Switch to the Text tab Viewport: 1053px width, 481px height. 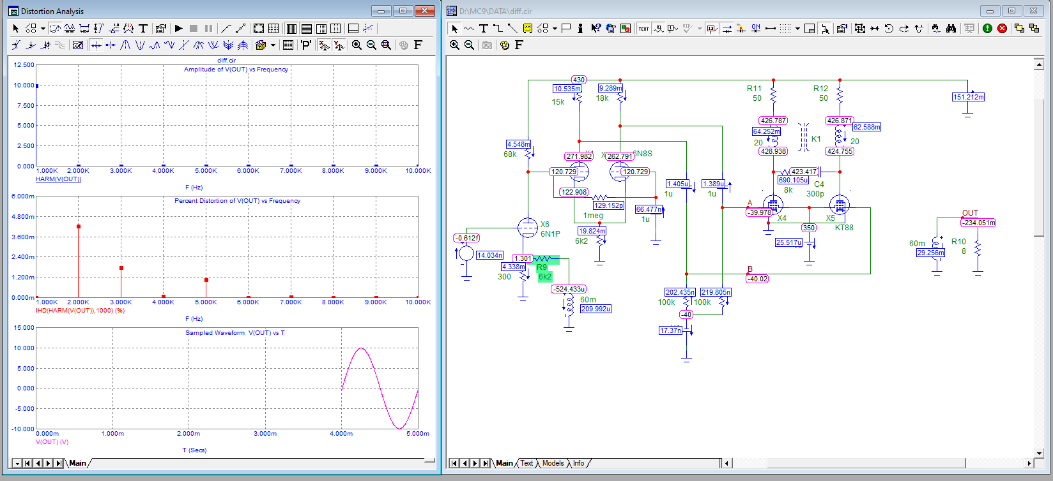526,463
